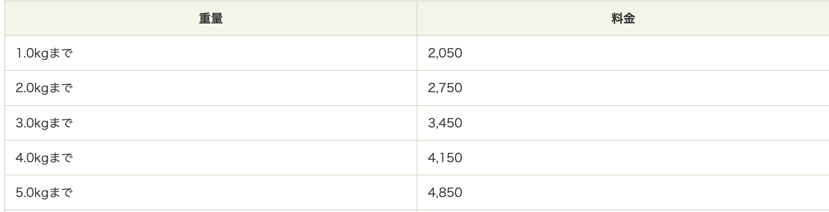Click the 重量 column header
The height and width of the screenshot is (212, 829).
211,18
